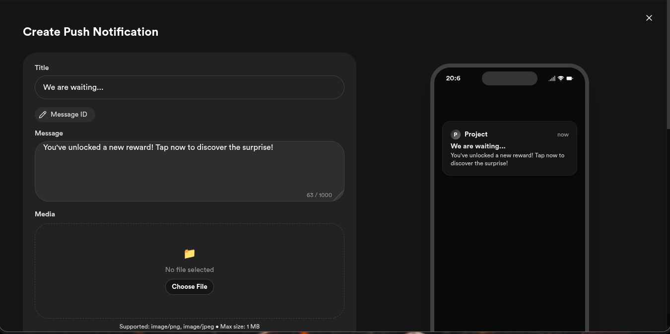Viewport: 670px width, 334px height.
Task: Click the battery icon in phone preview
Action: [569, 78]
